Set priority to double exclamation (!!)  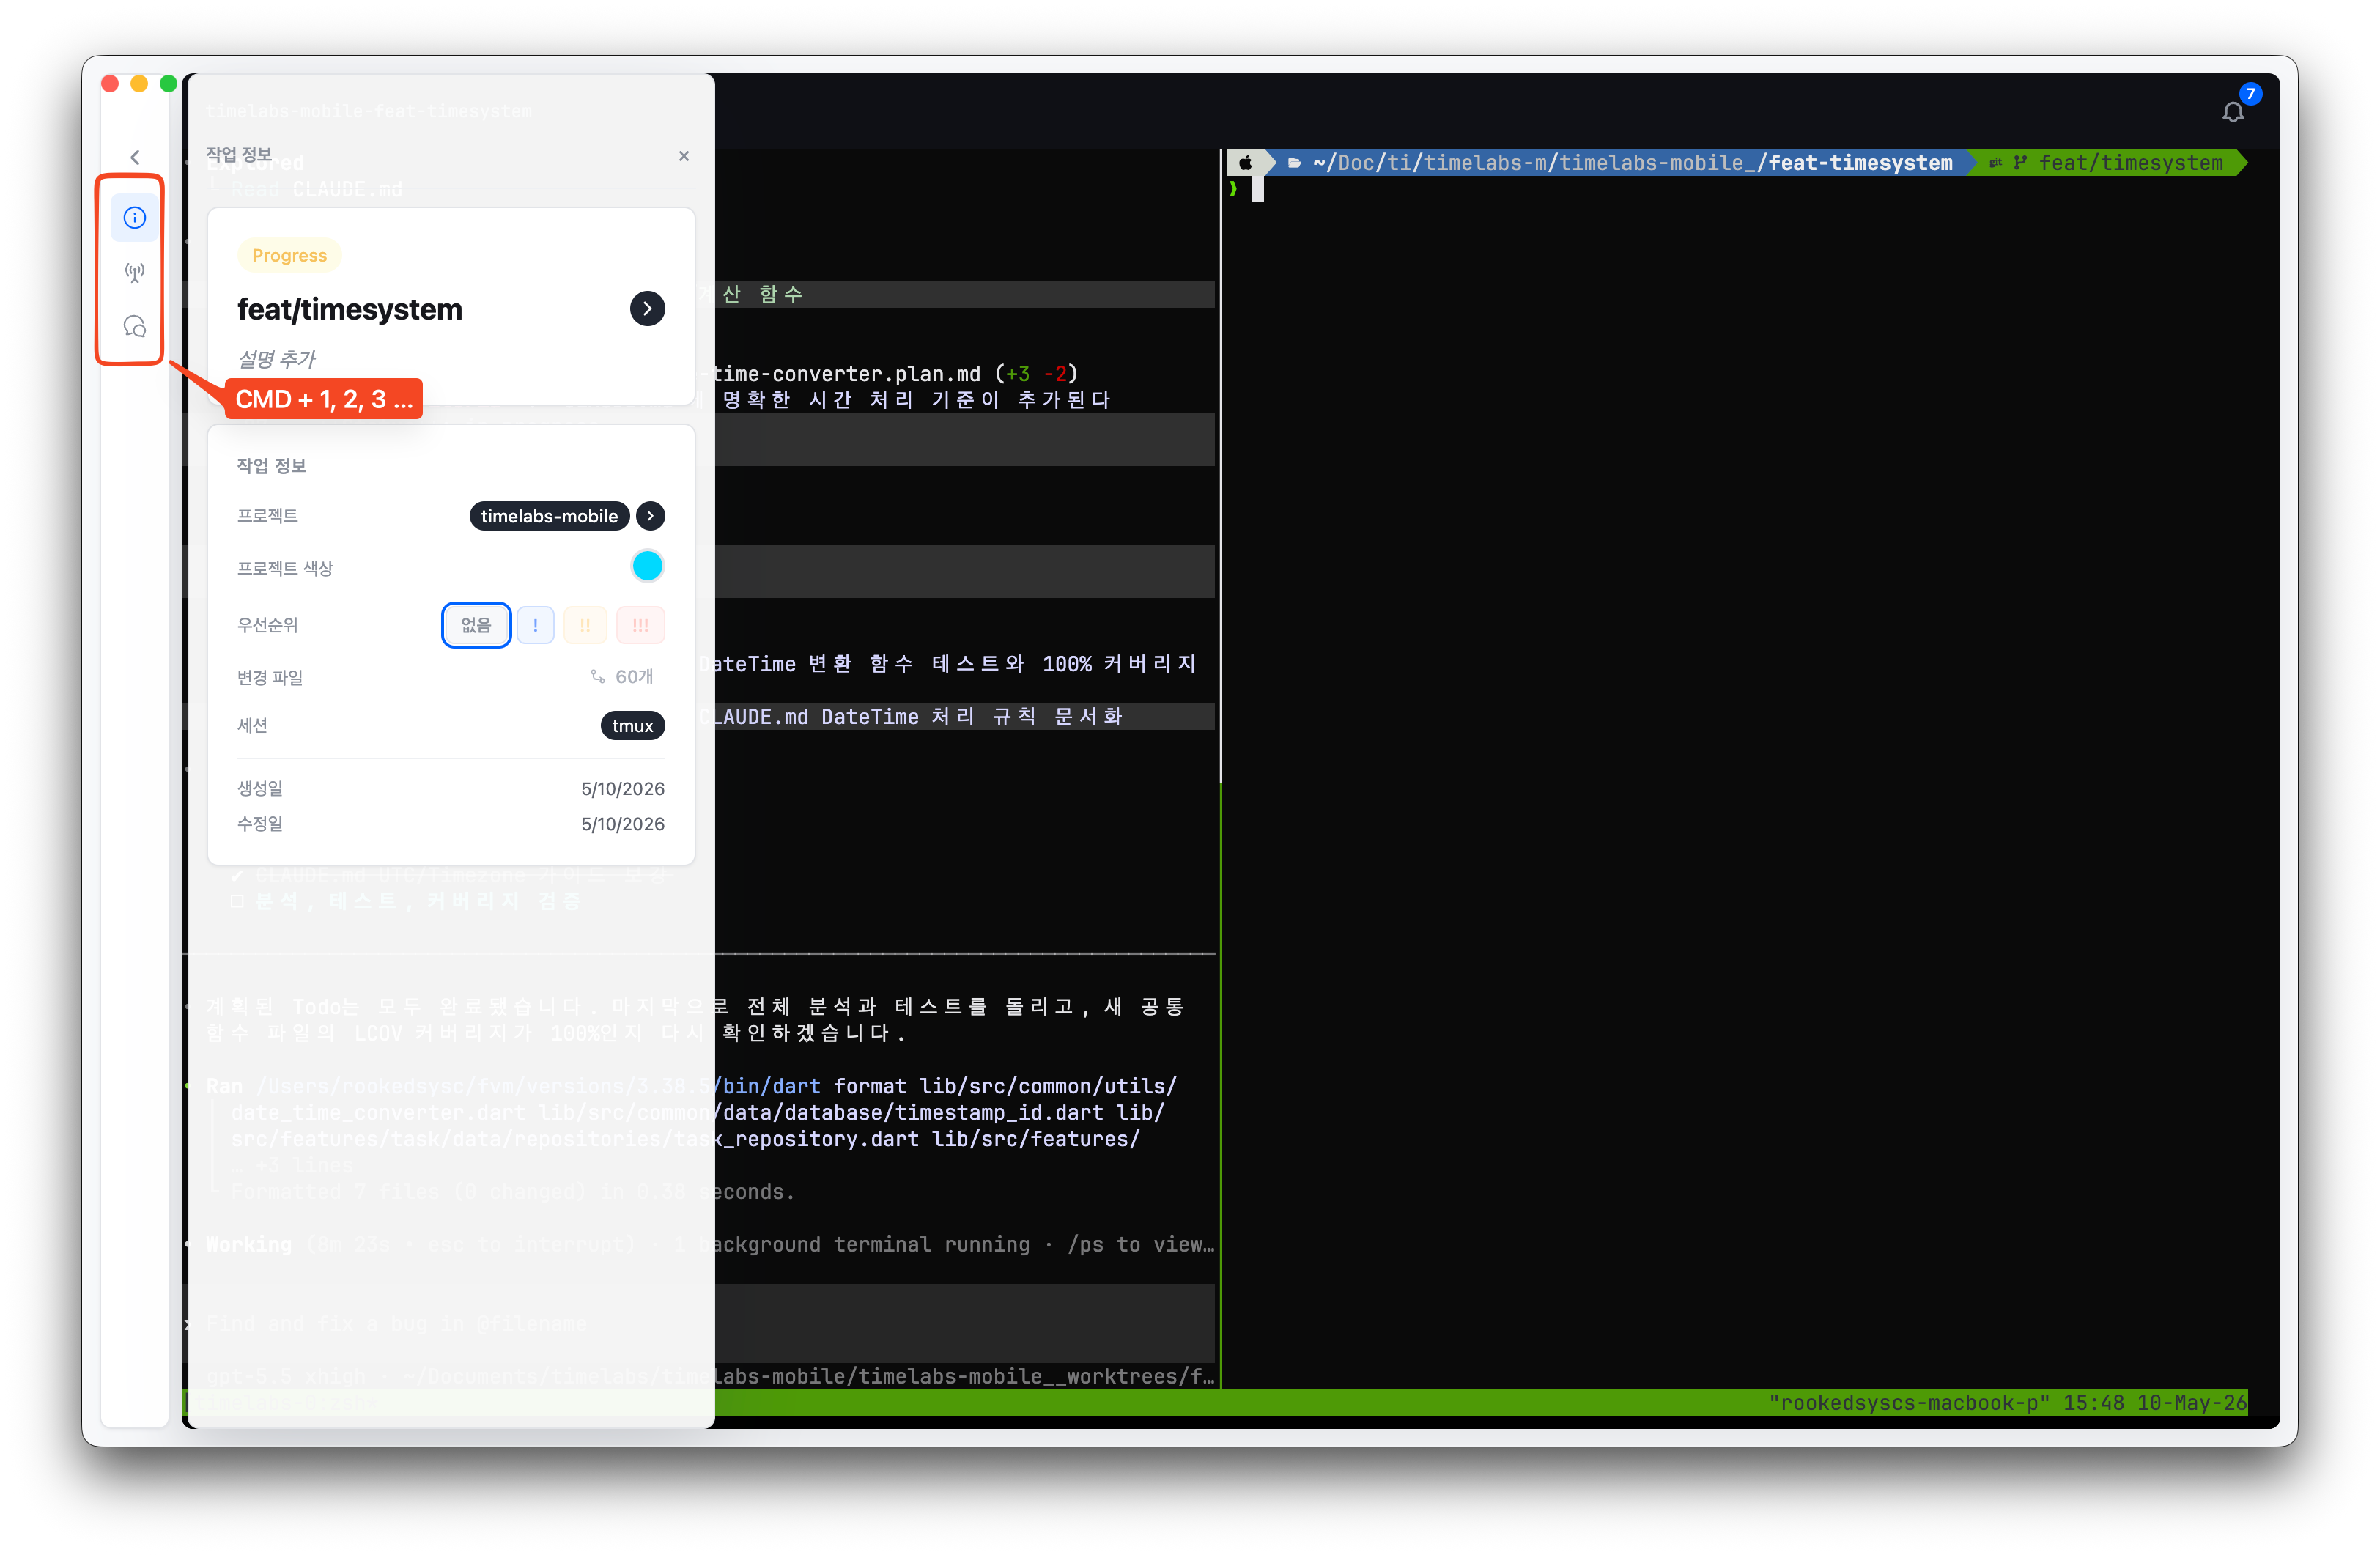coord(585,625)
